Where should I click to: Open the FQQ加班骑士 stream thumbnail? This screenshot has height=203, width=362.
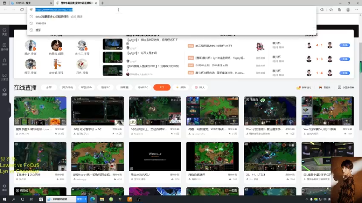coord(155,111)
